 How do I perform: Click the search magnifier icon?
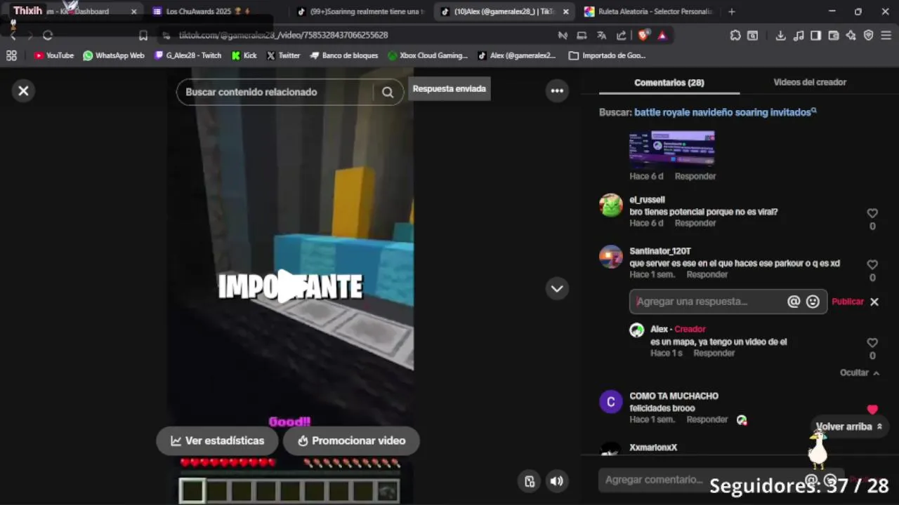(388, 92)
